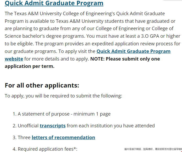
Task: Open the Quick Admit Graduate Program heading link
Action: tap(54, 3)
